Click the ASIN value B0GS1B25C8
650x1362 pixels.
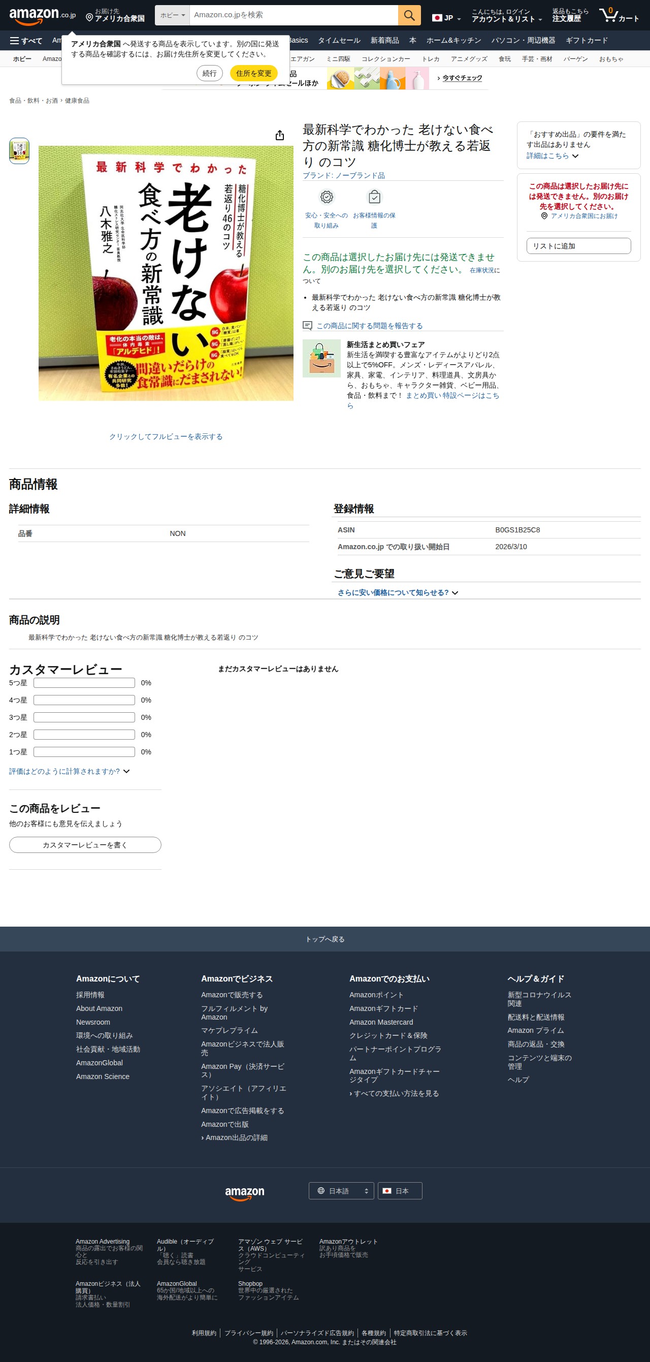coord(517,530)
